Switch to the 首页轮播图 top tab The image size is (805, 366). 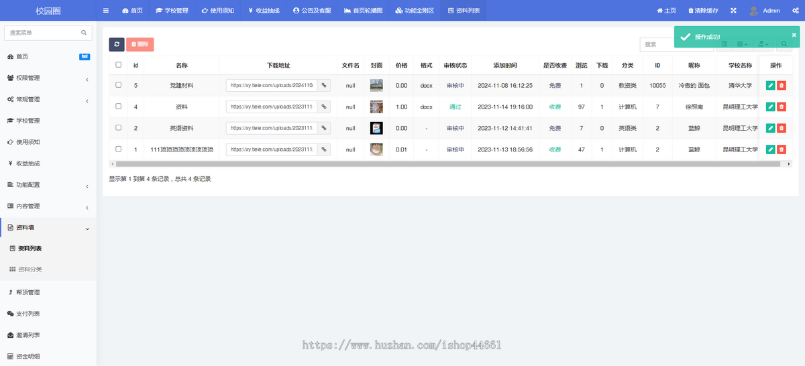(363, 11)
